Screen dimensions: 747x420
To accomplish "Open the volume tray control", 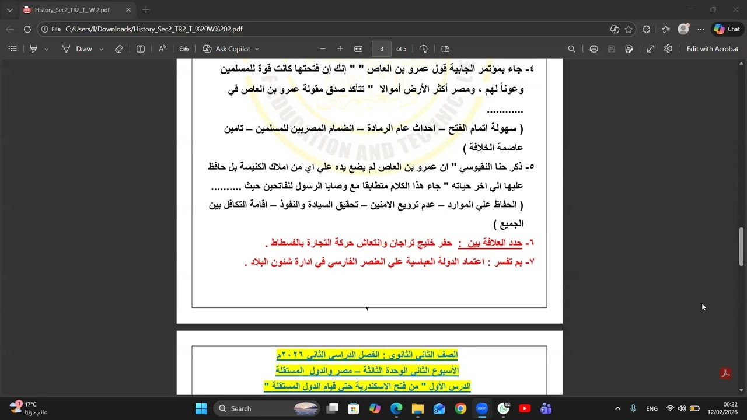I will (682, 408).
